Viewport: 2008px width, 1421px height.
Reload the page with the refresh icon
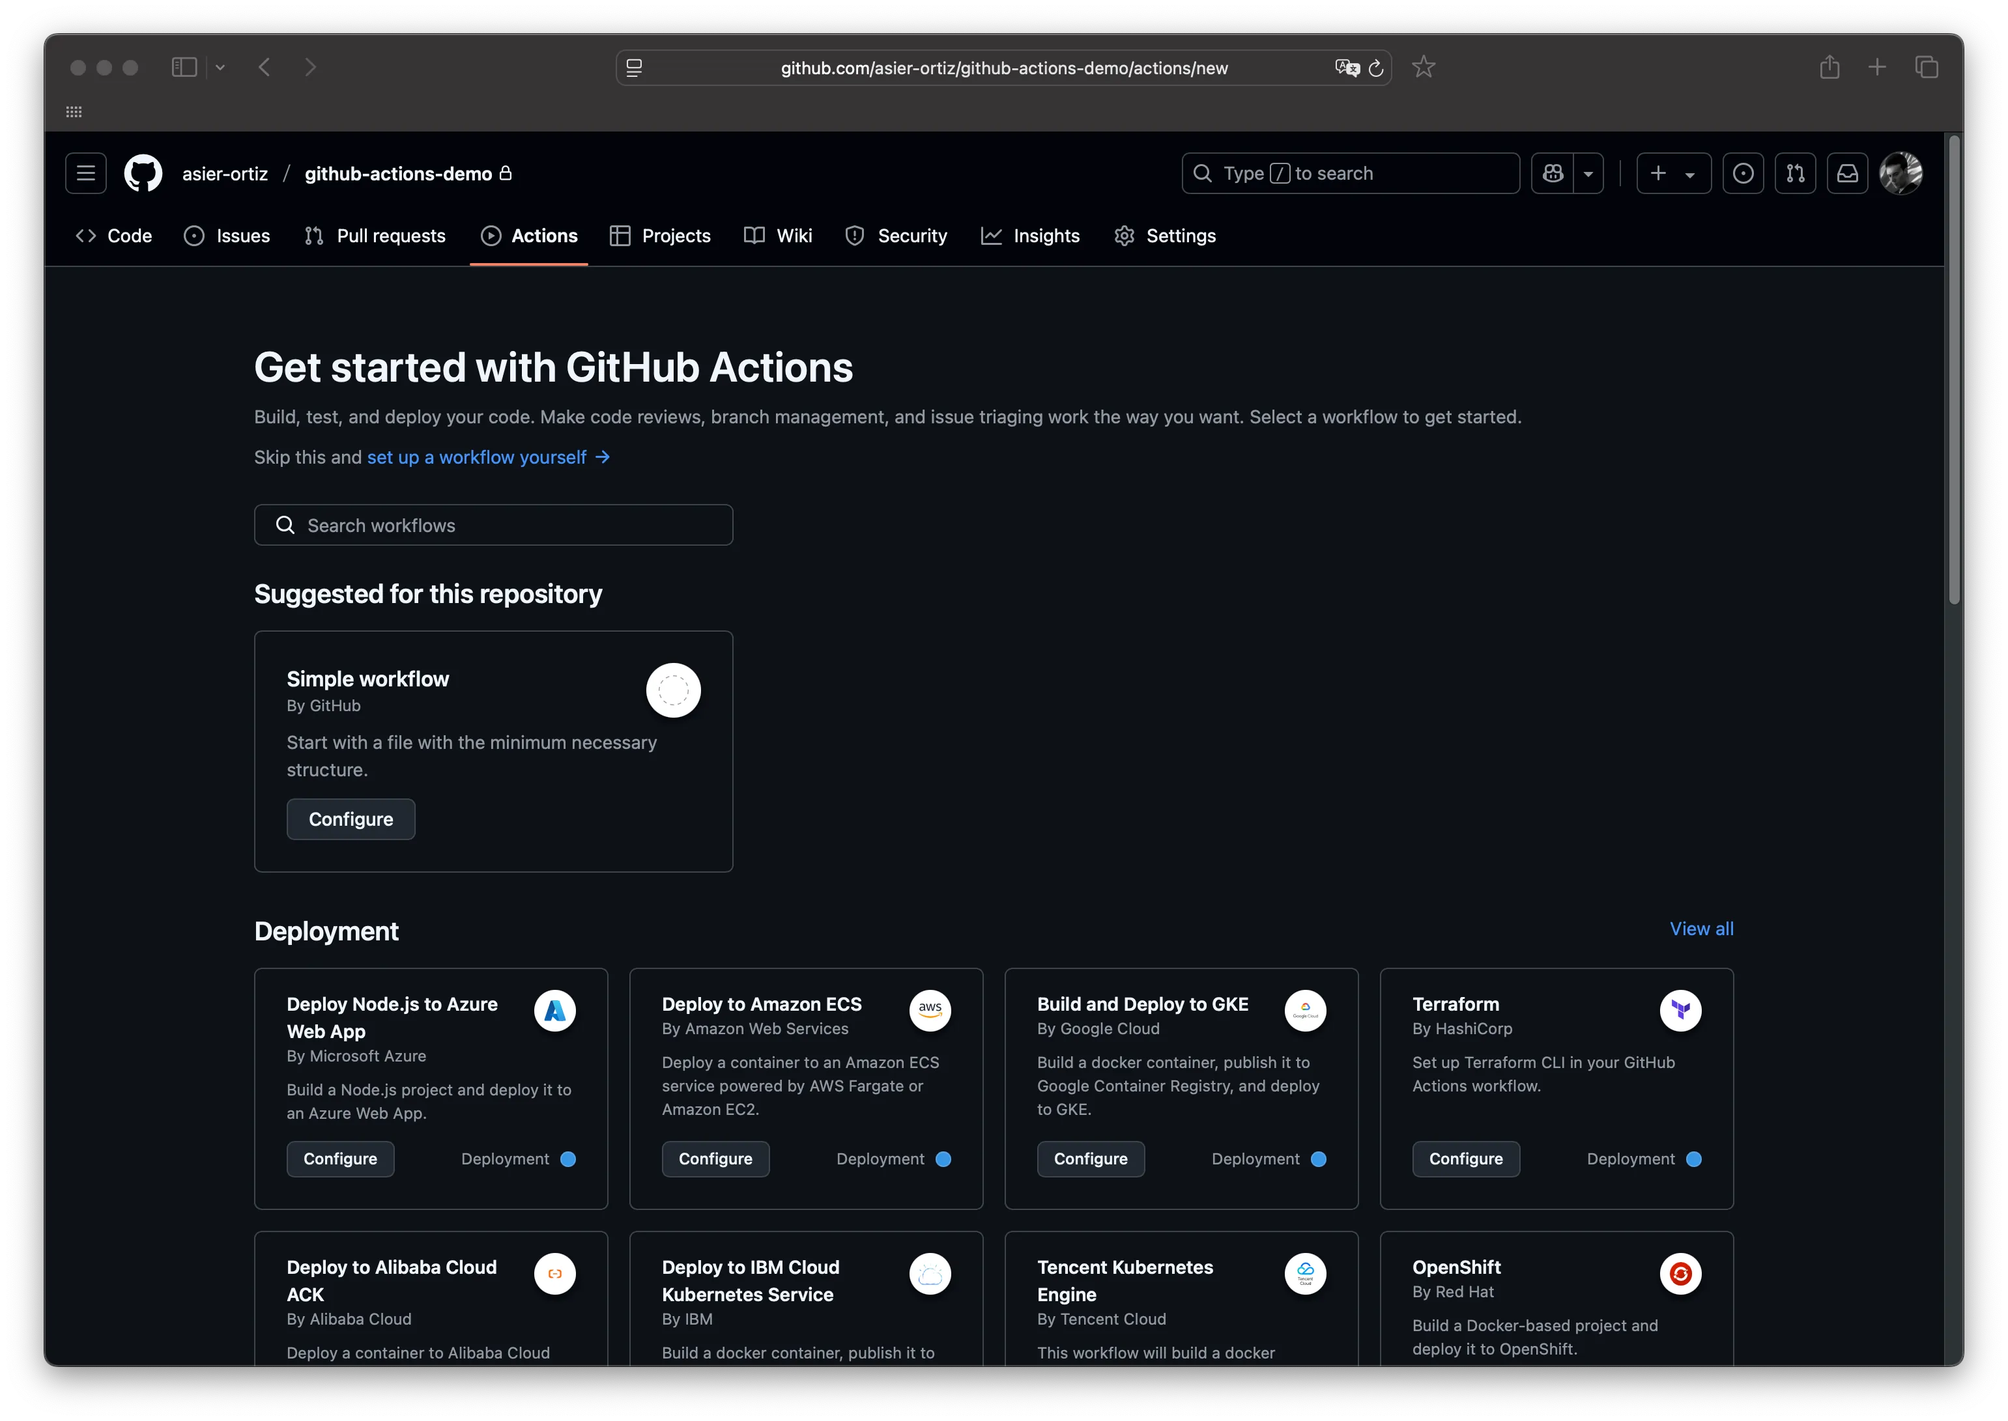pyautogui.click(x=1376, y=68)
